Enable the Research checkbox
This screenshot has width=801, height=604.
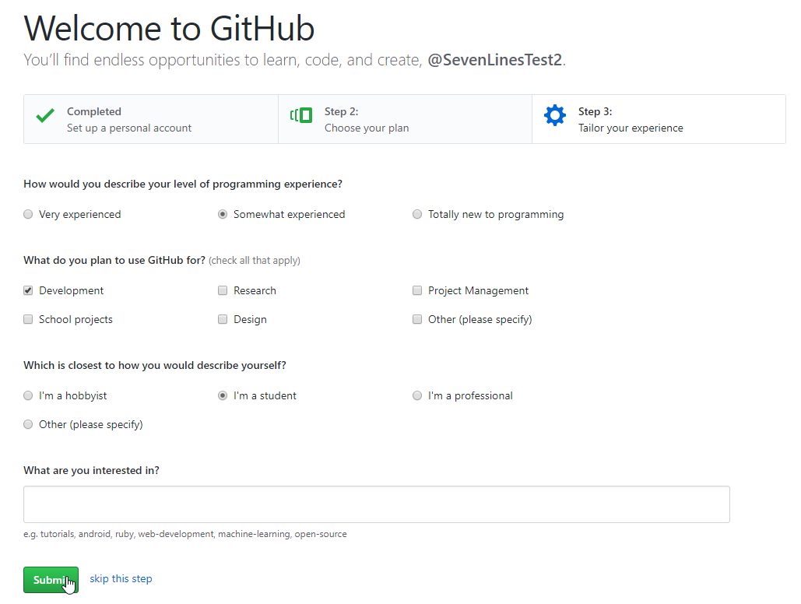[x=223, y=291]
